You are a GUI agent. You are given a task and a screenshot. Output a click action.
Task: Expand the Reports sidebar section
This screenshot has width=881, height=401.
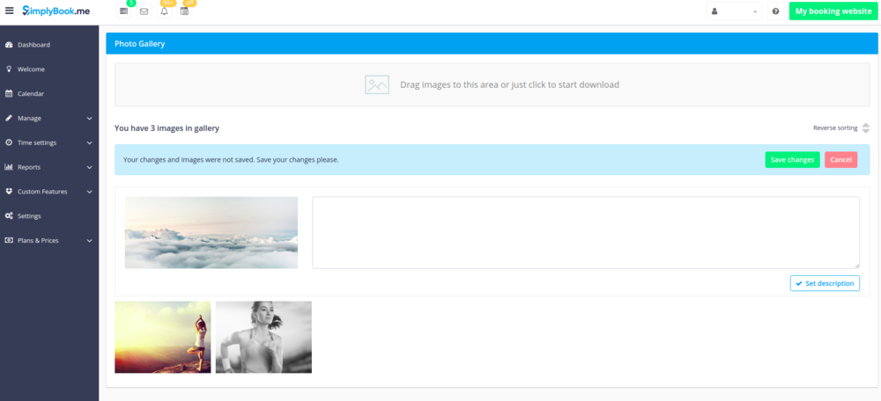[49, 167]
